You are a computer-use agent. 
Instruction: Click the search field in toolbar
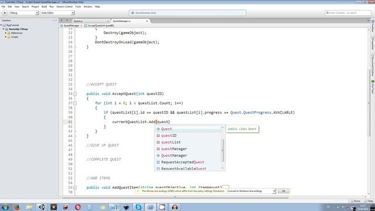click(x=348, y=13)
